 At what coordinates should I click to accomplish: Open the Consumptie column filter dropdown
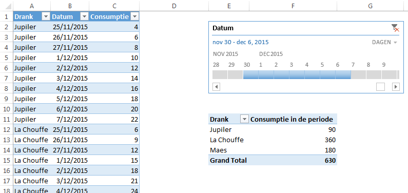134,16
